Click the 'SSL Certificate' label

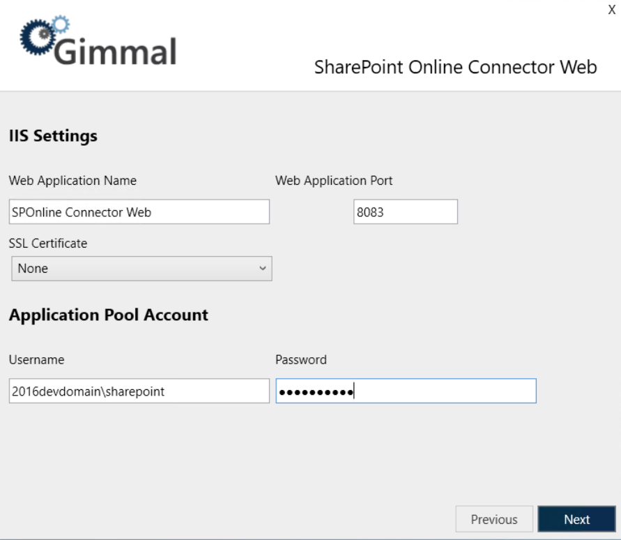[48, 243]
